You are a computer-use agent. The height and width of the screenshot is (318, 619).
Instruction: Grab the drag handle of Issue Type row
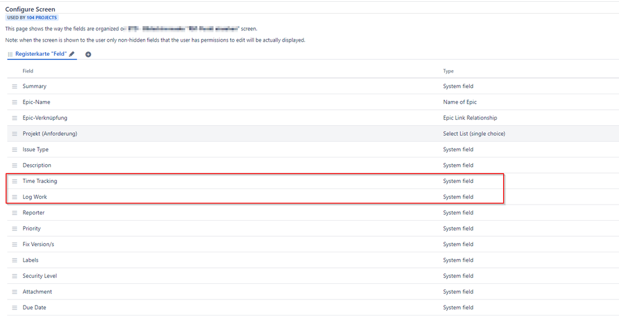tap(15, 150)
